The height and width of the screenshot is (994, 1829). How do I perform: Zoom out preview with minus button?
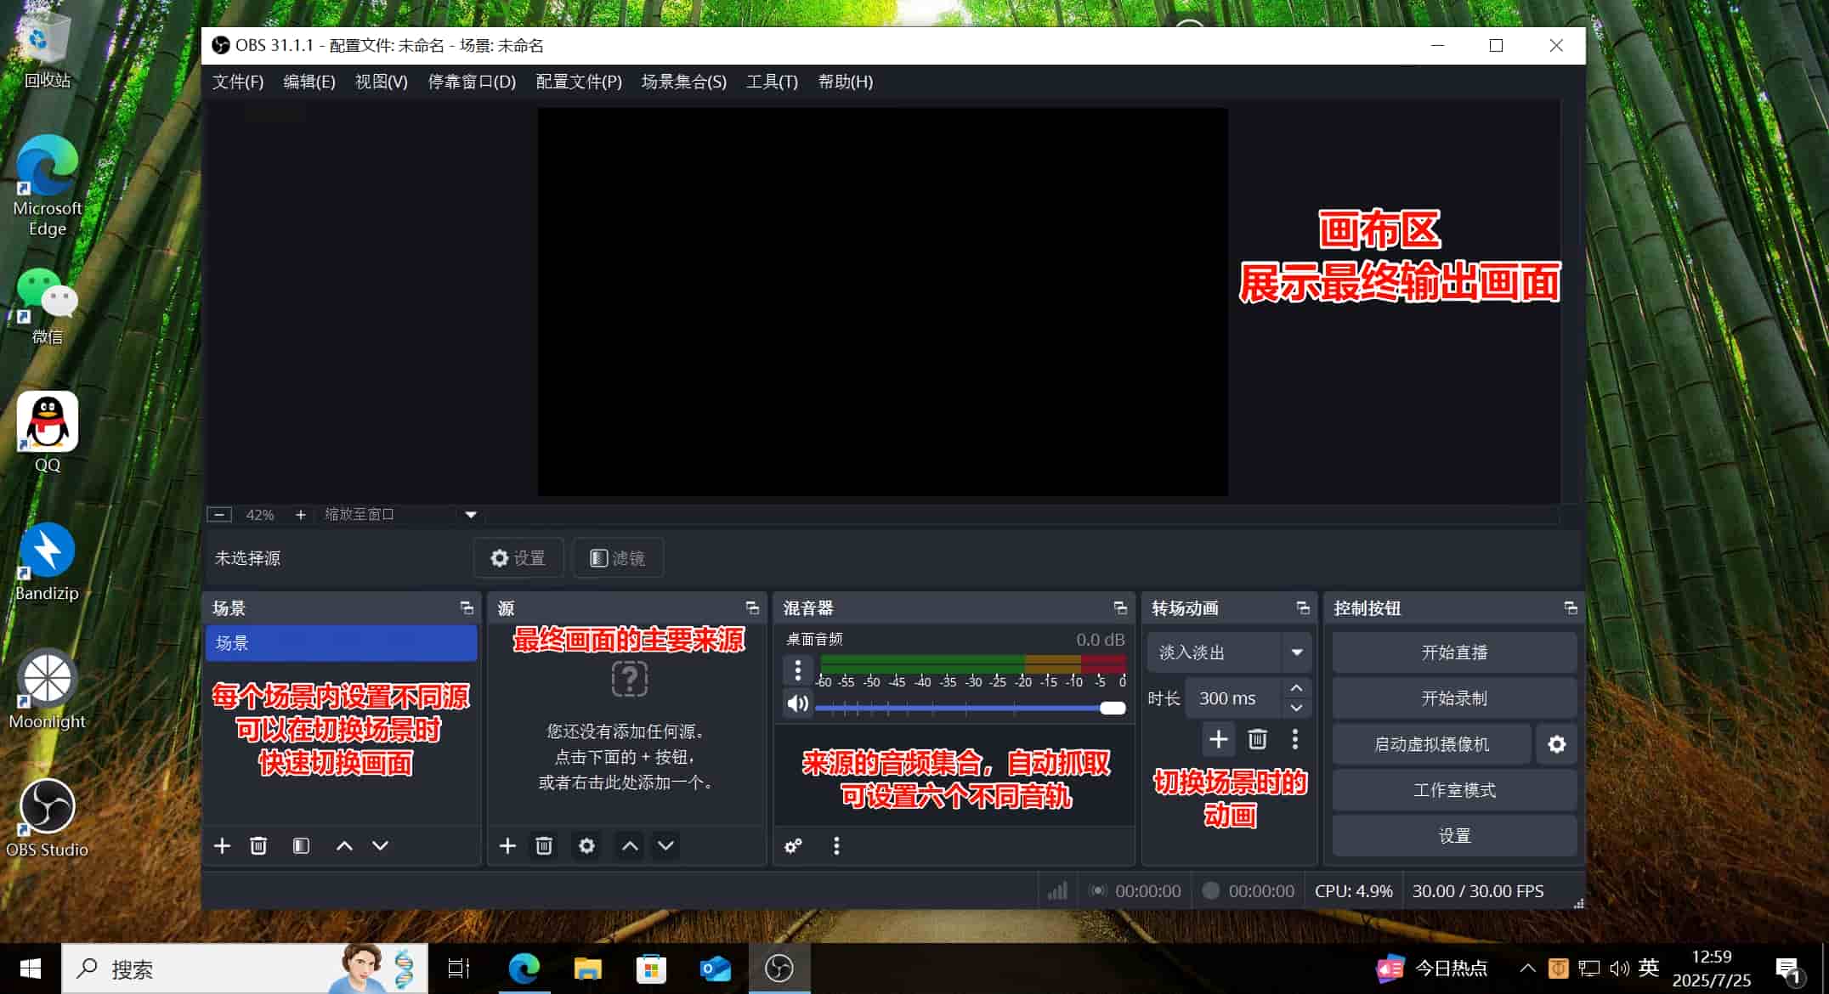click(x=219, y=514)
